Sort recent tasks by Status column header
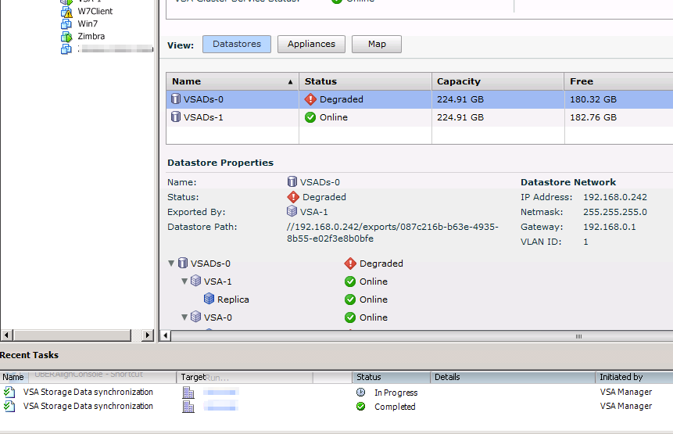673x434 pixels. pos(391,377)
